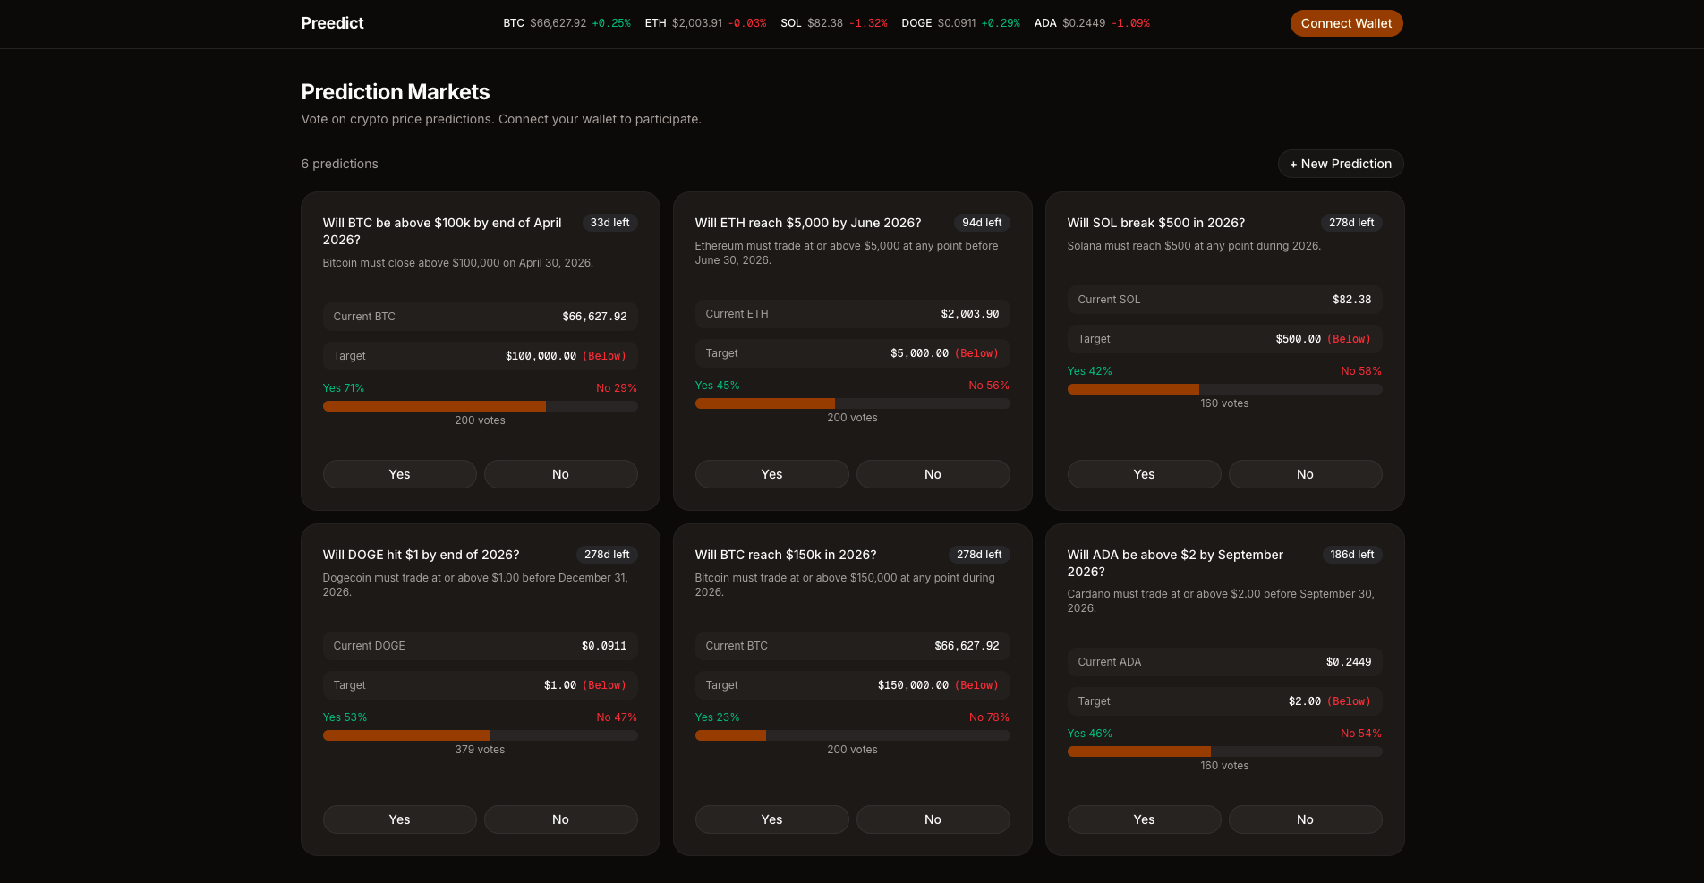Click the ADA ticker showing $0.2449

click(1092, 23)
